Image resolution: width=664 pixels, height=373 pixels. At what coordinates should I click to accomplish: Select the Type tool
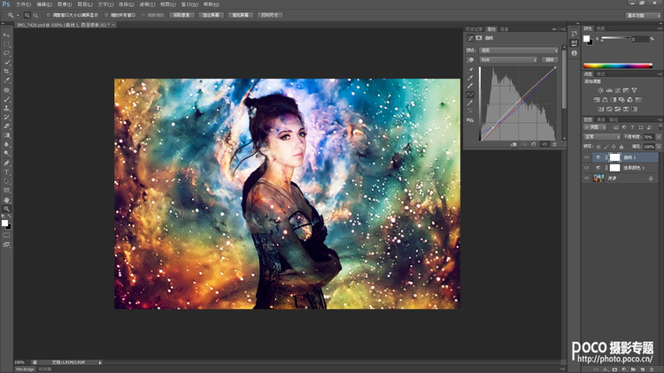[x=6, y=172]
